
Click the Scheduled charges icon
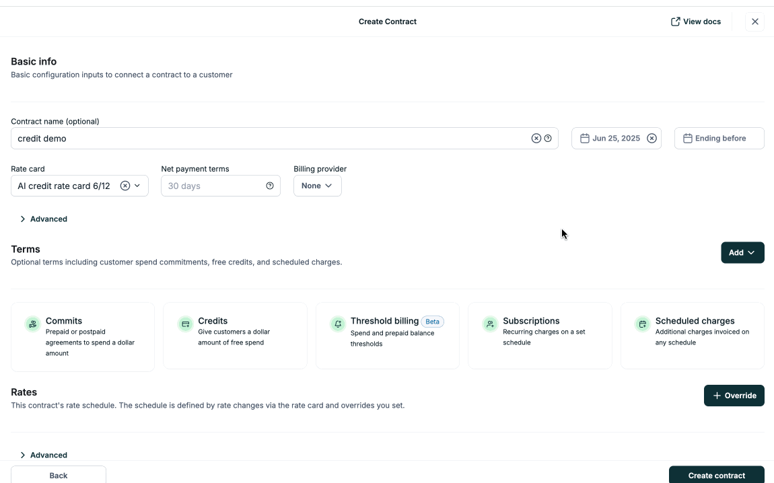tap(642, 324)
